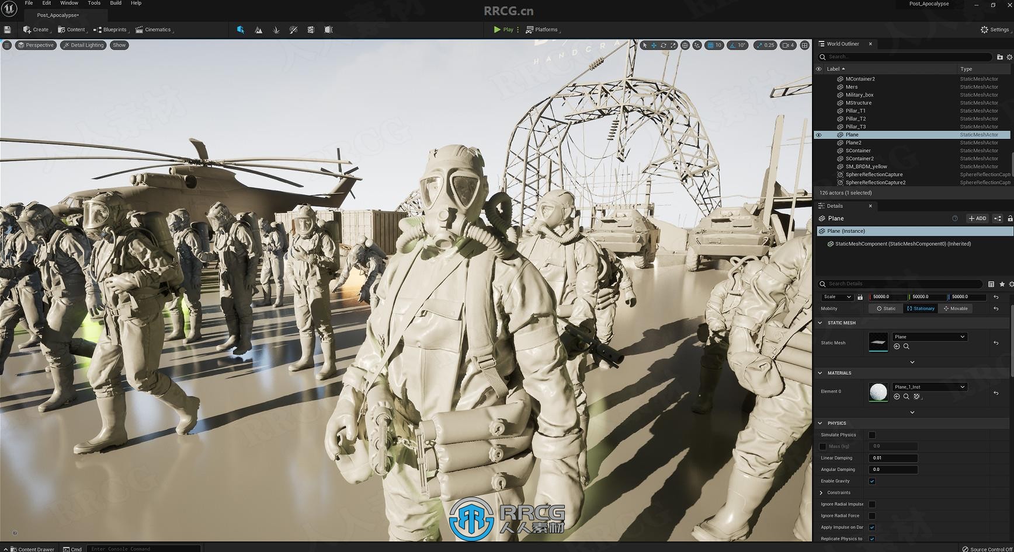
Task: Switch to Fracture mode icon
Action: point(311,30)
